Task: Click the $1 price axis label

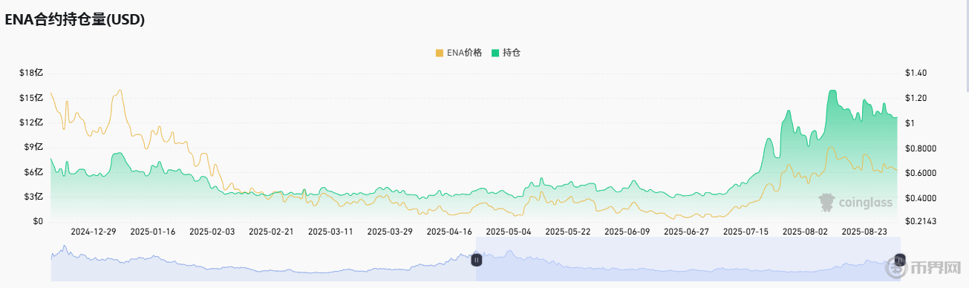Action: point(910,122)
